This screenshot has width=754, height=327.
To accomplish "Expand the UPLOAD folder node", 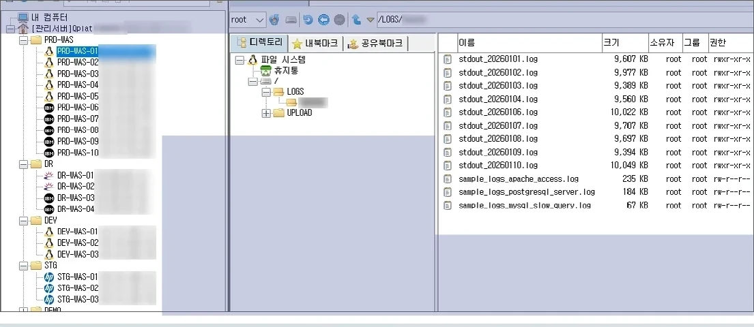I will tap(266, 113).
